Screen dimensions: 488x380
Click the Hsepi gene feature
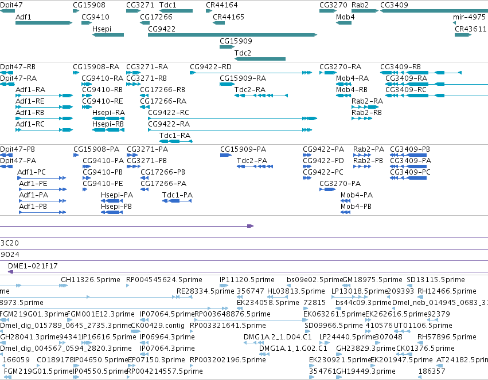(x=108, y=35)
